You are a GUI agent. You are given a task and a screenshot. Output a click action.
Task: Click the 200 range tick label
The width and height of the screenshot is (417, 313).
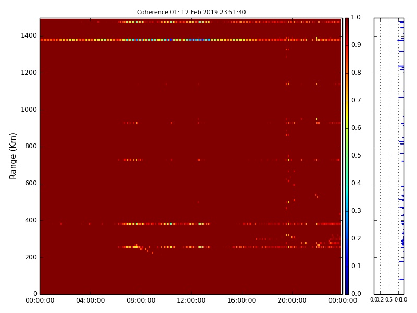31,257
